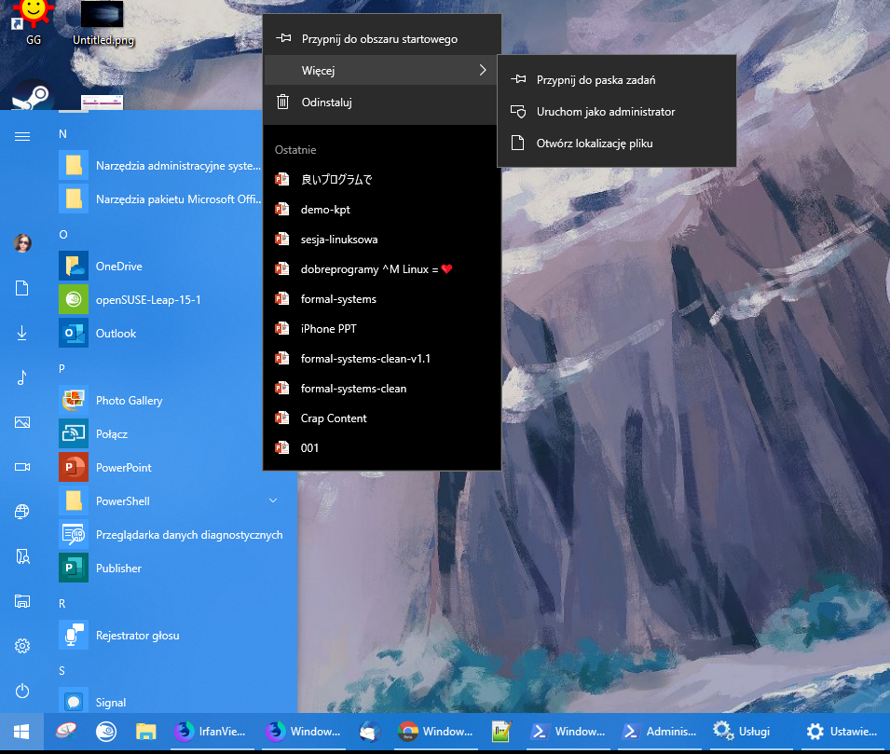The image size is (890, 754).
Task: Select Przypnij do obszaru startowego
Action: (x=379, y=39)
